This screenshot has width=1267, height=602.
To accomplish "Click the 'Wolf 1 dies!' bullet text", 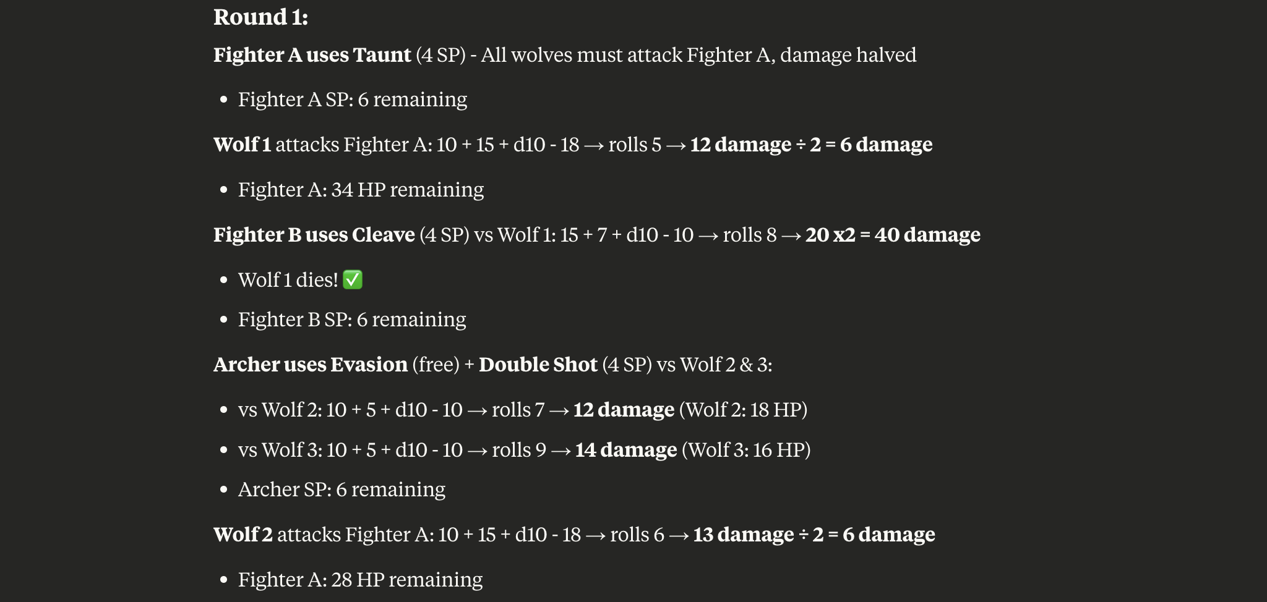I will [288, 280].
